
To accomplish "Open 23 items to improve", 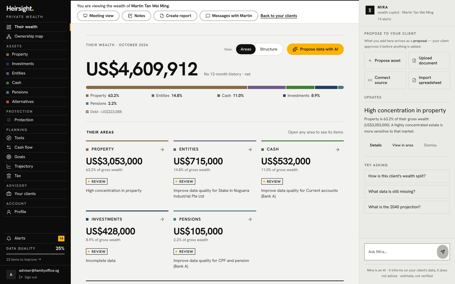I will click(x=24, y=260).
